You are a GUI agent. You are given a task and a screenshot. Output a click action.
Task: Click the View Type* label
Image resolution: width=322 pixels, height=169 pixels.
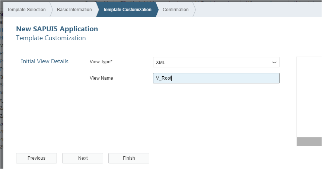[101, 61]
